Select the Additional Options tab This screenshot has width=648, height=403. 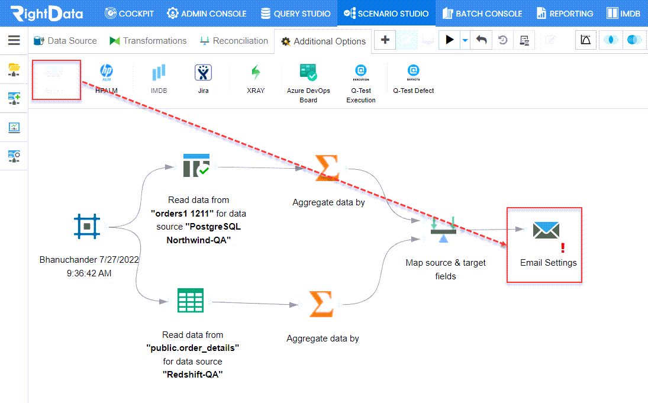coord(323,41)
